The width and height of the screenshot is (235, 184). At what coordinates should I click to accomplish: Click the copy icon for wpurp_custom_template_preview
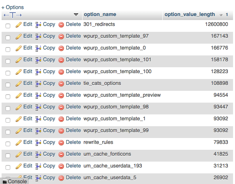click(x=38, y=96)
